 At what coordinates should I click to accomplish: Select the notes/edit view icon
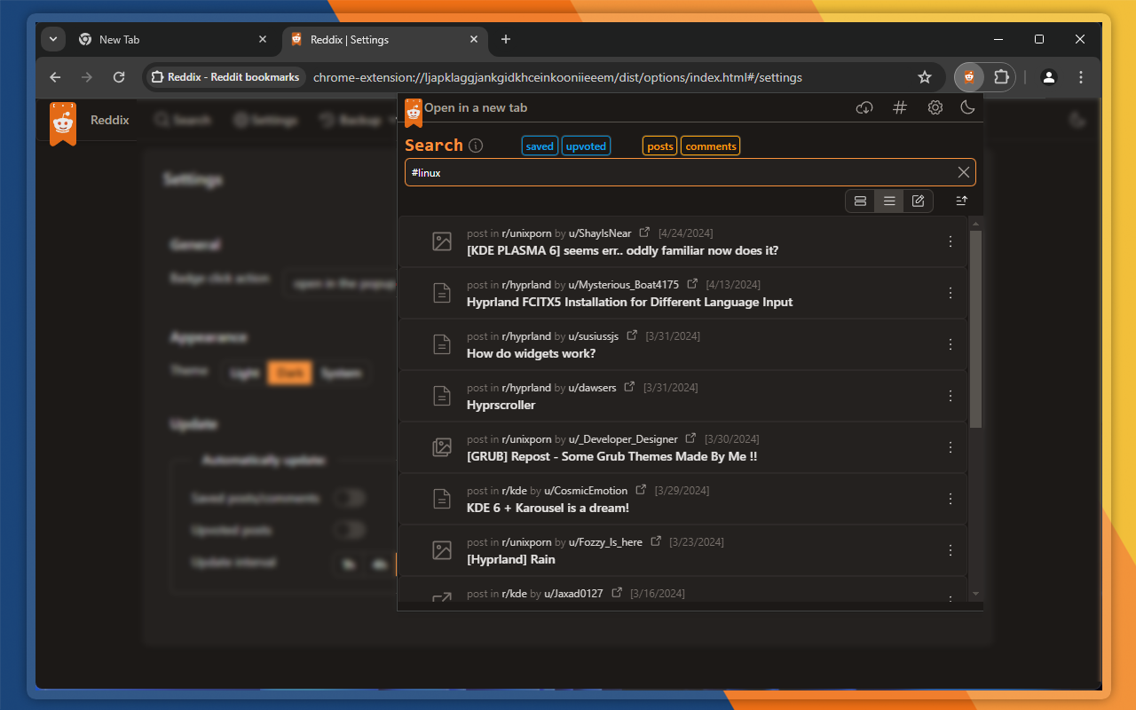(919, 201)
